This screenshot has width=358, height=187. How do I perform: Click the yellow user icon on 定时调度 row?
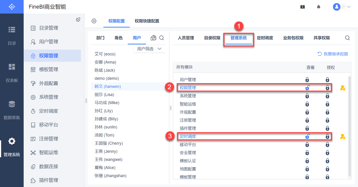click(343, 136)
